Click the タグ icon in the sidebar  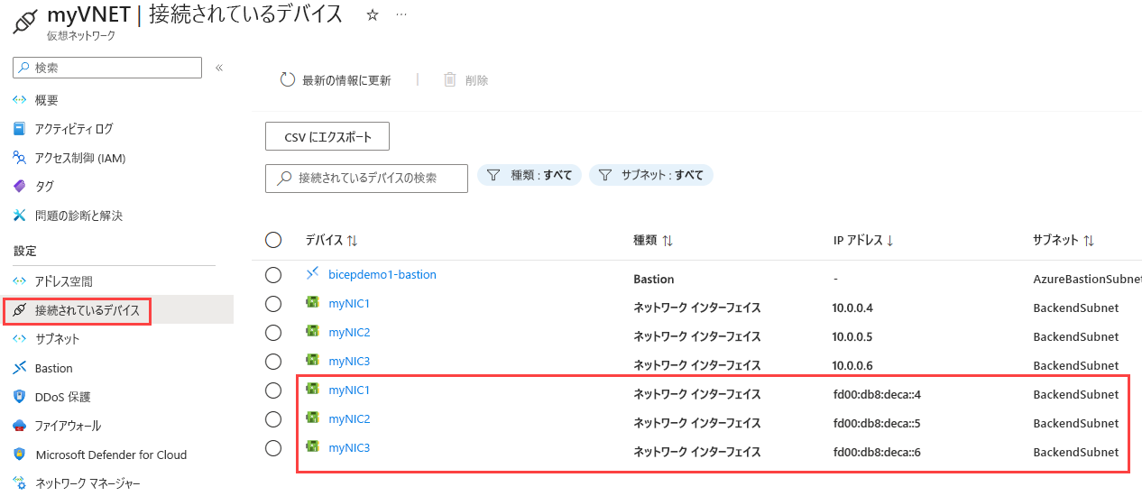click(x=20, y=187)
